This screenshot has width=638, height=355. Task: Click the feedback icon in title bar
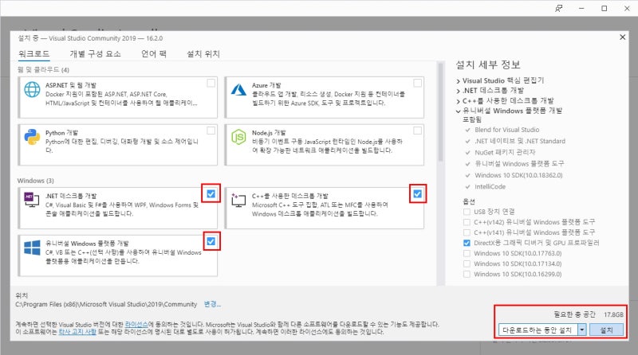[x=559, y=8]
